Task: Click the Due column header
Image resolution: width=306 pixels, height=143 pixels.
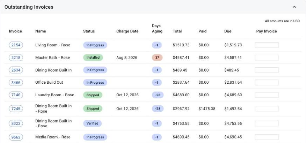Action: pyautogui.click(x=228, y=31)
